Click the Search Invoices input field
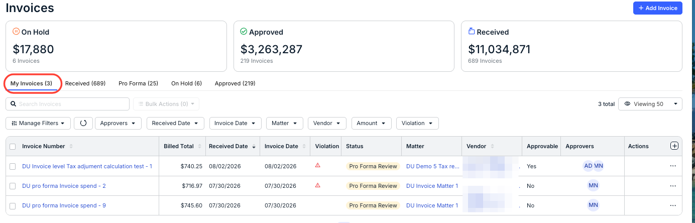This screenshot has height=223, width=695. pyautogui.click(x=67, y=104)
